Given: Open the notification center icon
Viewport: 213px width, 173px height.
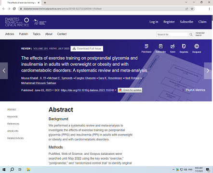Looking at the screenshot, I should click(208, 170).
